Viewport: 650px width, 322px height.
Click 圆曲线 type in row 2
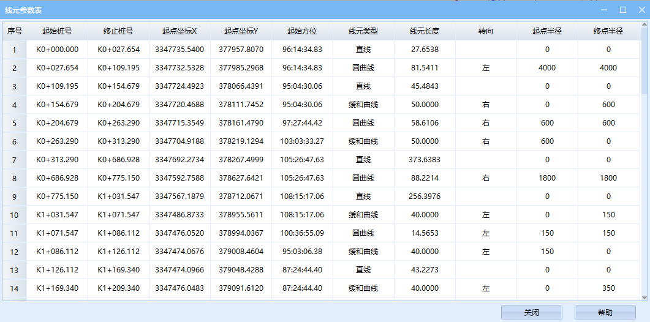coord(363,68)
